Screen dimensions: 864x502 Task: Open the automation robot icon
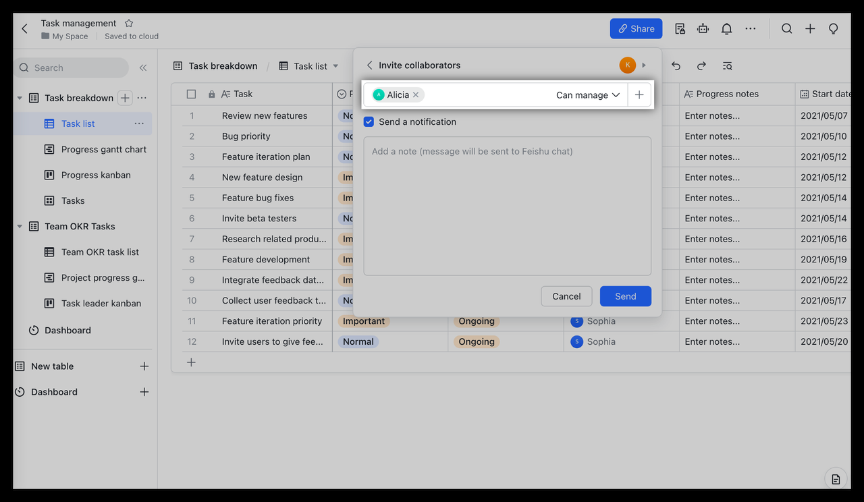pos(703,28)
